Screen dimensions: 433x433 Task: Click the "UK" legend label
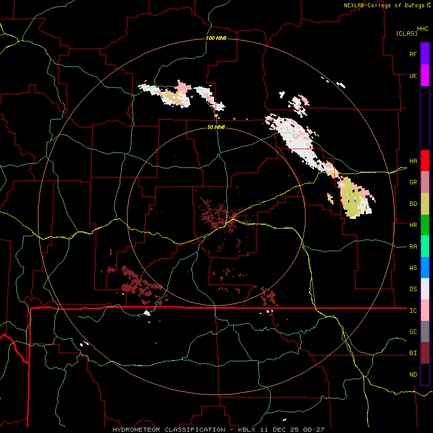(413, 76)
